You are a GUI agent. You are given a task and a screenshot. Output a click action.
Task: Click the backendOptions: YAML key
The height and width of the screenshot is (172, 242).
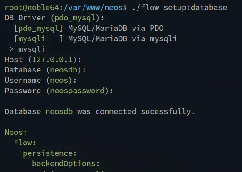point(66,163)
